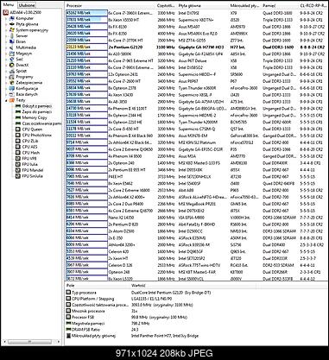Screen dimensions: 329x360
Task: Sort by the Procesor column header
Action: point(111,6)
